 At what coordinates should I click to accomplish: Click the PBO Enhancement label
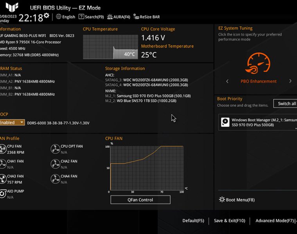(x=258, y=81)
